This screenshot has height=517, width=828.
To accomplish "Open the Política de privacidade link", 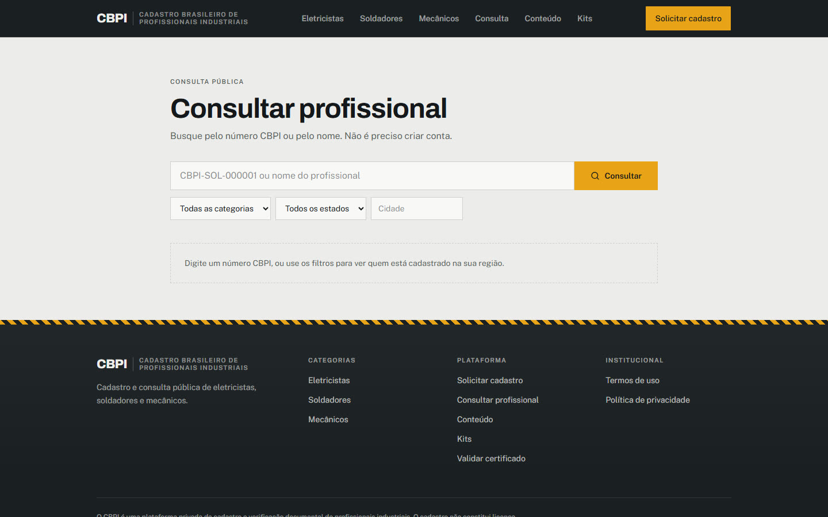I will (647, 400).
